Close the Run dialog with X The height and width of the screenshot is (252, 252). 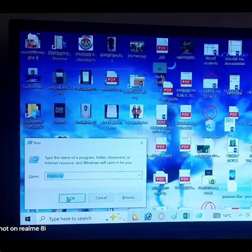click(x=142, y=143)
